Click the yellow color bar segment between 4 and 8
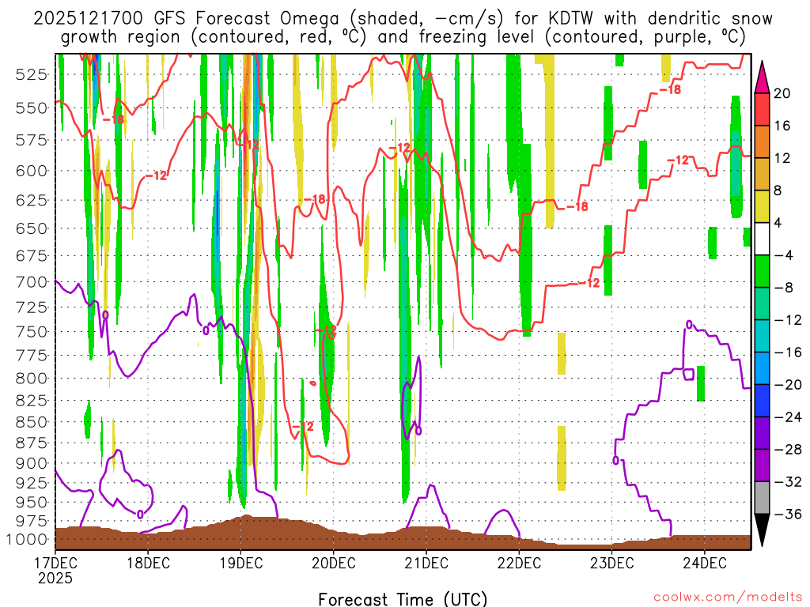810x607 pixels. click(762, 206)
